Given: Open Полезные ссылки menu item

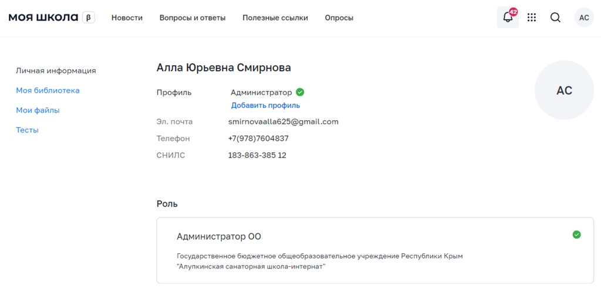Looking at the screenshot, I should pyautogui.click(x=275, y=18).
